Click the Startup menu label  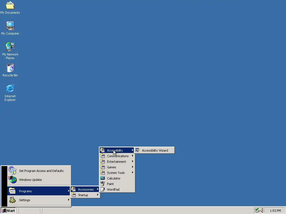(x=83, y=195)
